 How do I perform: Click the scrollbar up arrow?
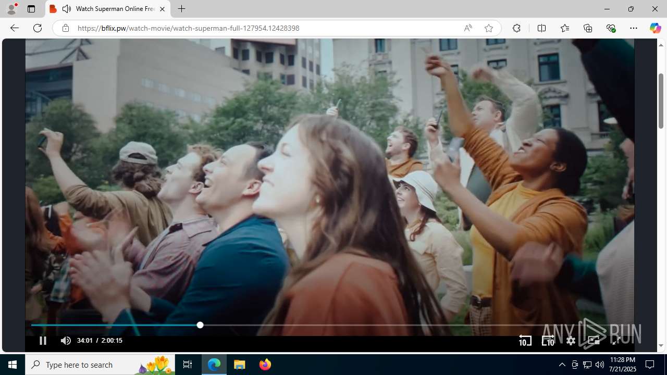[x=661, y=45]
